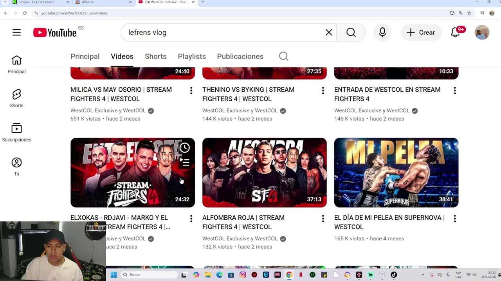Launch Instagram from the taskbar
This screenshot has width=501, height=281.
click(x=243, y=275)
